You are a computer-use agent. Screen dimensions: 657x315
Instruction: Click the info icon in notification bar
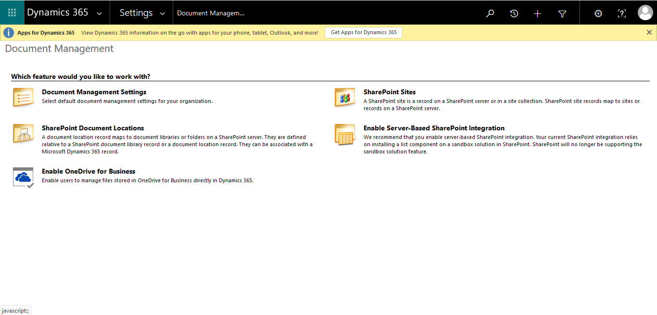(x=9, y=33)
